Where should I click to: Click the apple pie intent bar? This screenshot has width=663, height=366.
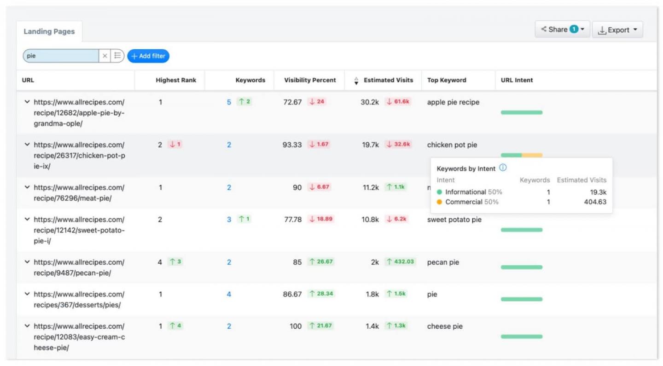[522, 112]
